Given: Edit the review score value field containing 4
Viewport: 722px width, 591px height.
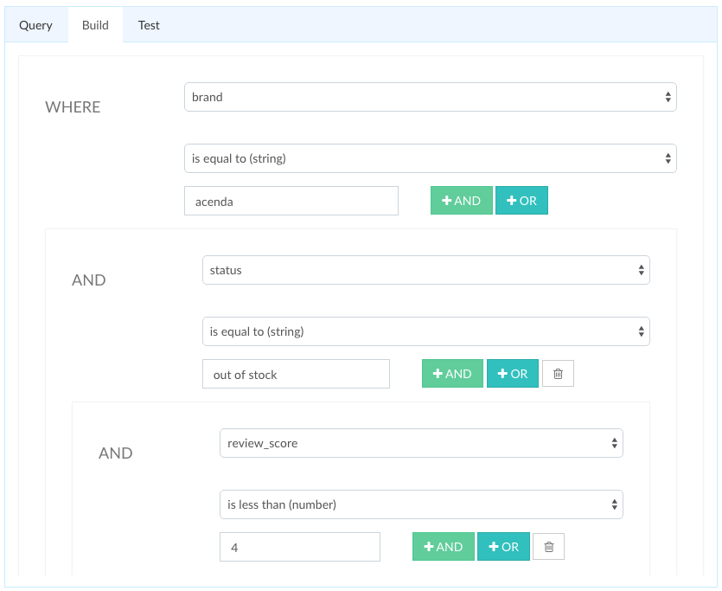Looking at the screenshot, I should coord(300,547).
